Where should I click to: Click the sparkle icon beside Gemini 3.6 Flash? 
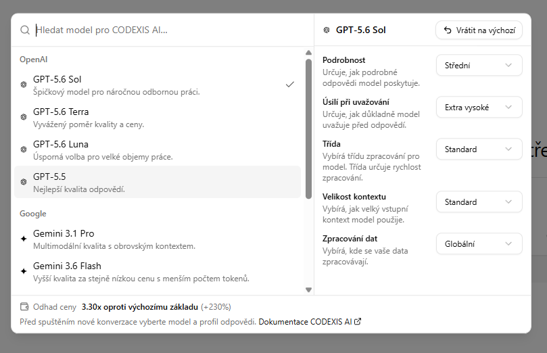24,271
